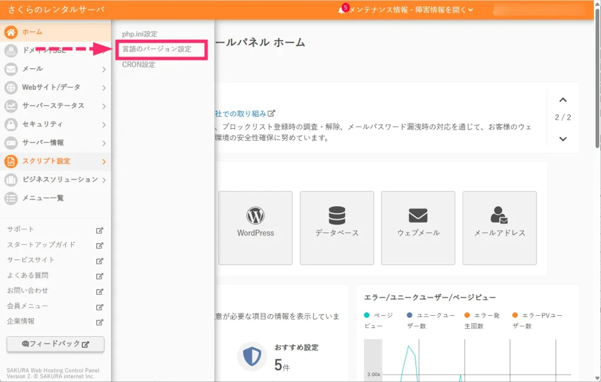
Task: Click the Domain/SSL globe-lock icon
Action: 11,50
